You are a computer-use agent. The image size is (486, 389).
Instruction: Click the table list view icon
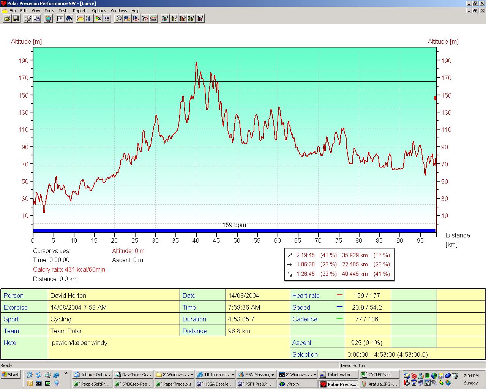[107, 18]
